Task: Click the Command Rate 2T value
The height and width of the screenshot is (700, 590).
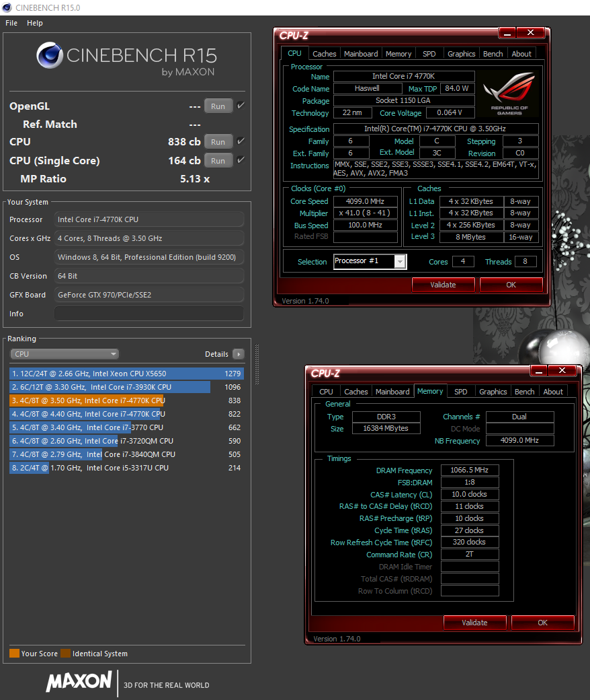Action: click(470, 555)
